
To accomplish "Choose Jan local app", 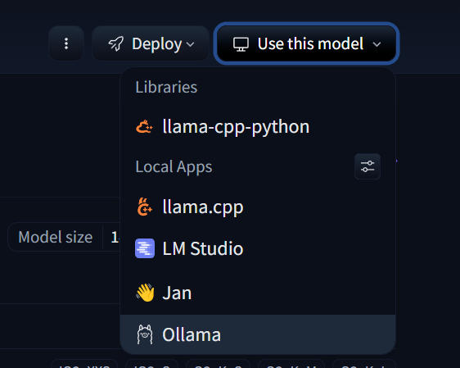I will click(258, 293).
